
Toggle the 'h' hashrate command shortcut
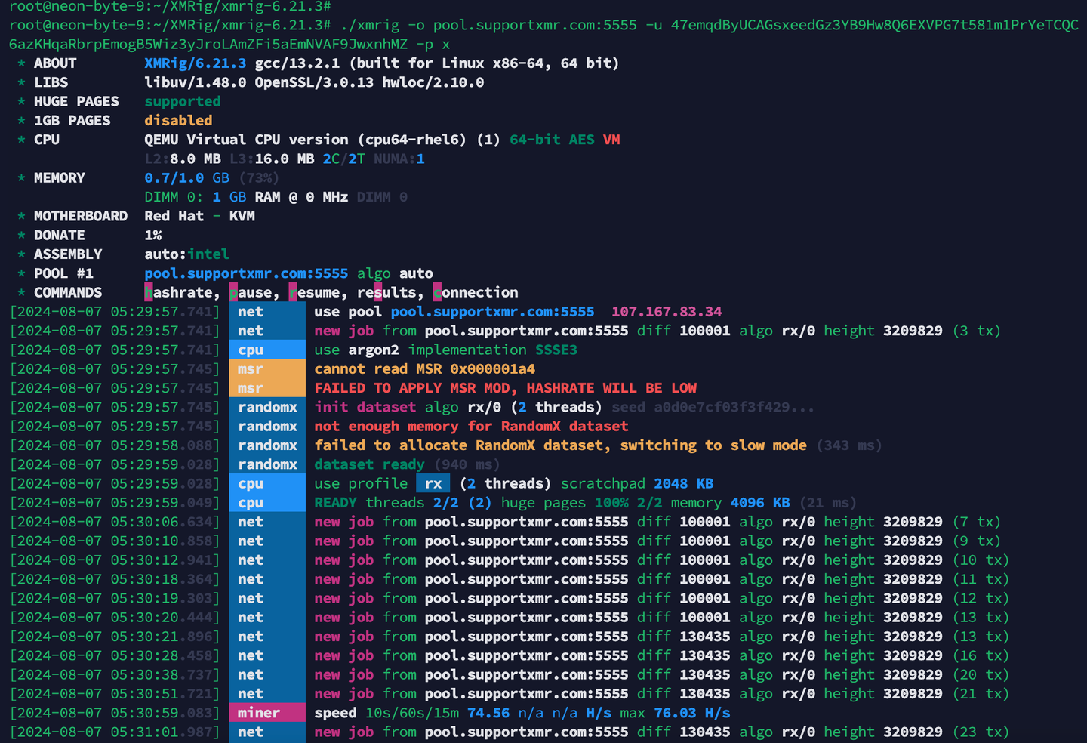tap(149, 292)
